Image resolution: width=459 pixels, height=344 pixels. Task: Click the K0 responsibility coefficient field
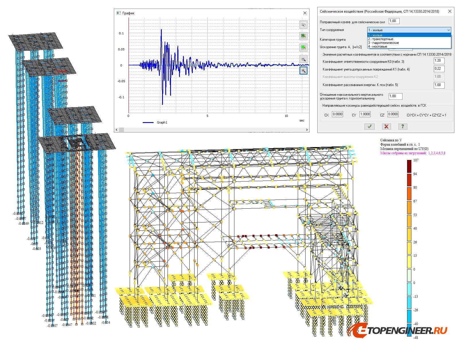tap(439, 61)
